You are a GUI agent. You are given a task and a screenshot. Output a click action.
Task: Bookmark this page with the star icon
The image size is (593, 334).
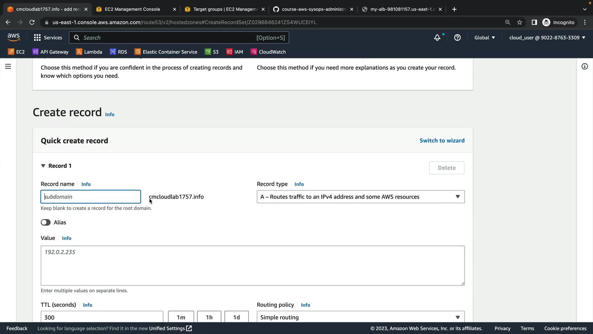pos(519,22)
